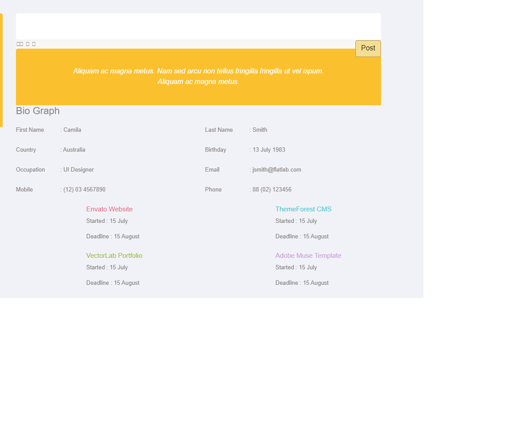Click the rightmost icon below the text box
Viewport: 531px width, 421px height.
tap(34, 44)
